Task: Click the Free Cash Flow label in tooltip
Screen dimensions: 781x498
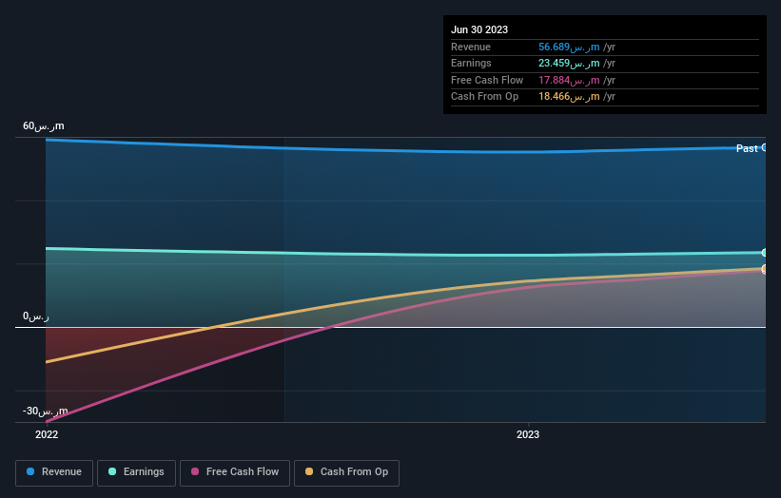Action: 487,80
